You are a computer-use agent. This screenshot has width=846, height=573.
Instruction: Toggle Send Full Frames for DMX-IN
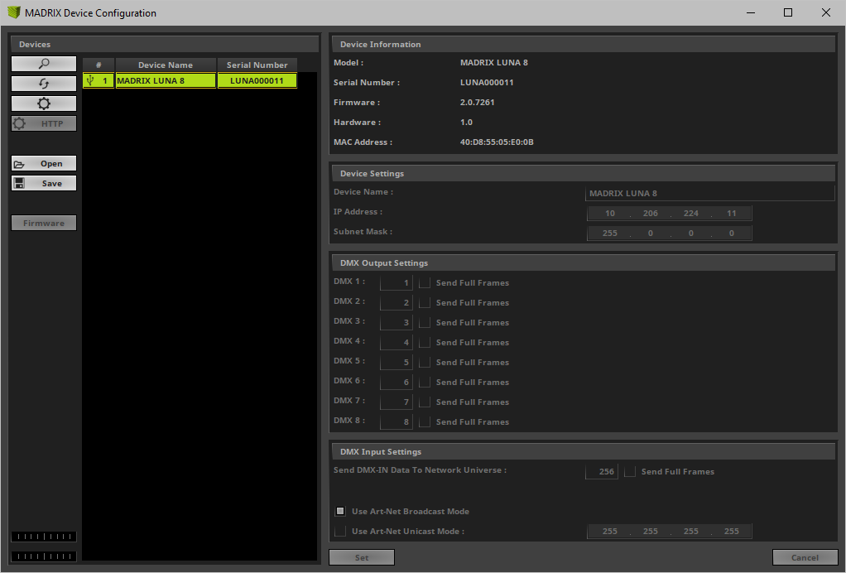630,471
